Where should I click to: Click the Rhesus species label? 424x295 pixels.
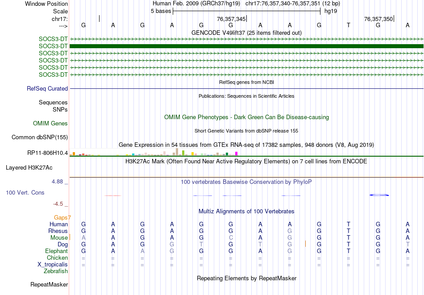[58, 231]
